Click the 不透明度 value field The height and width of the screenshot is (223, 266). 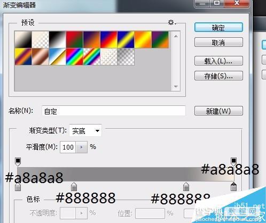68,213
